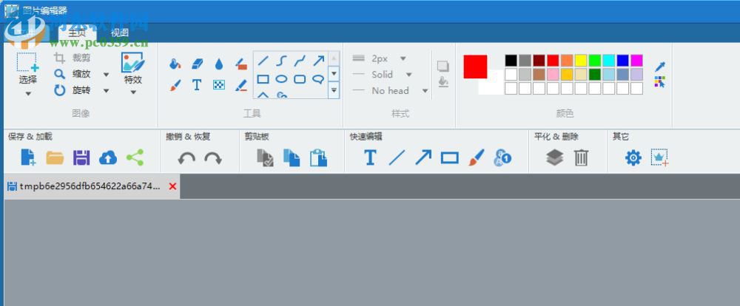Choose the freehand line shape

pyautogui.click(x=300, y=61)
